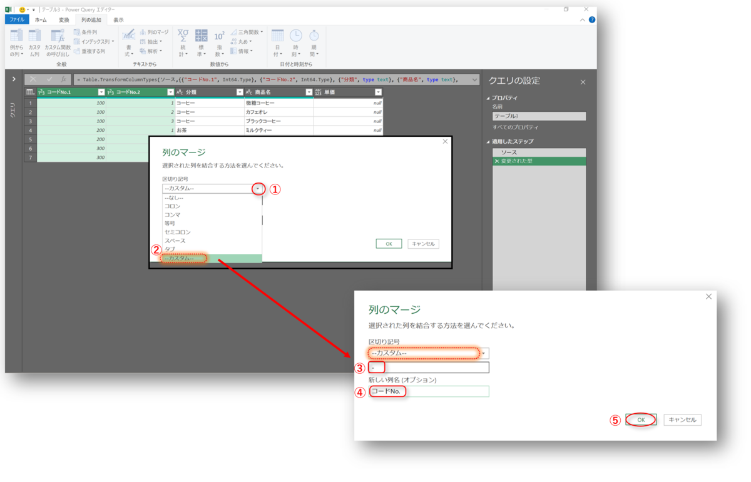Screen dimensions: 751x482
Task: Click the formula bar confirm checkmark icon
Action: (x=49, y=79)
